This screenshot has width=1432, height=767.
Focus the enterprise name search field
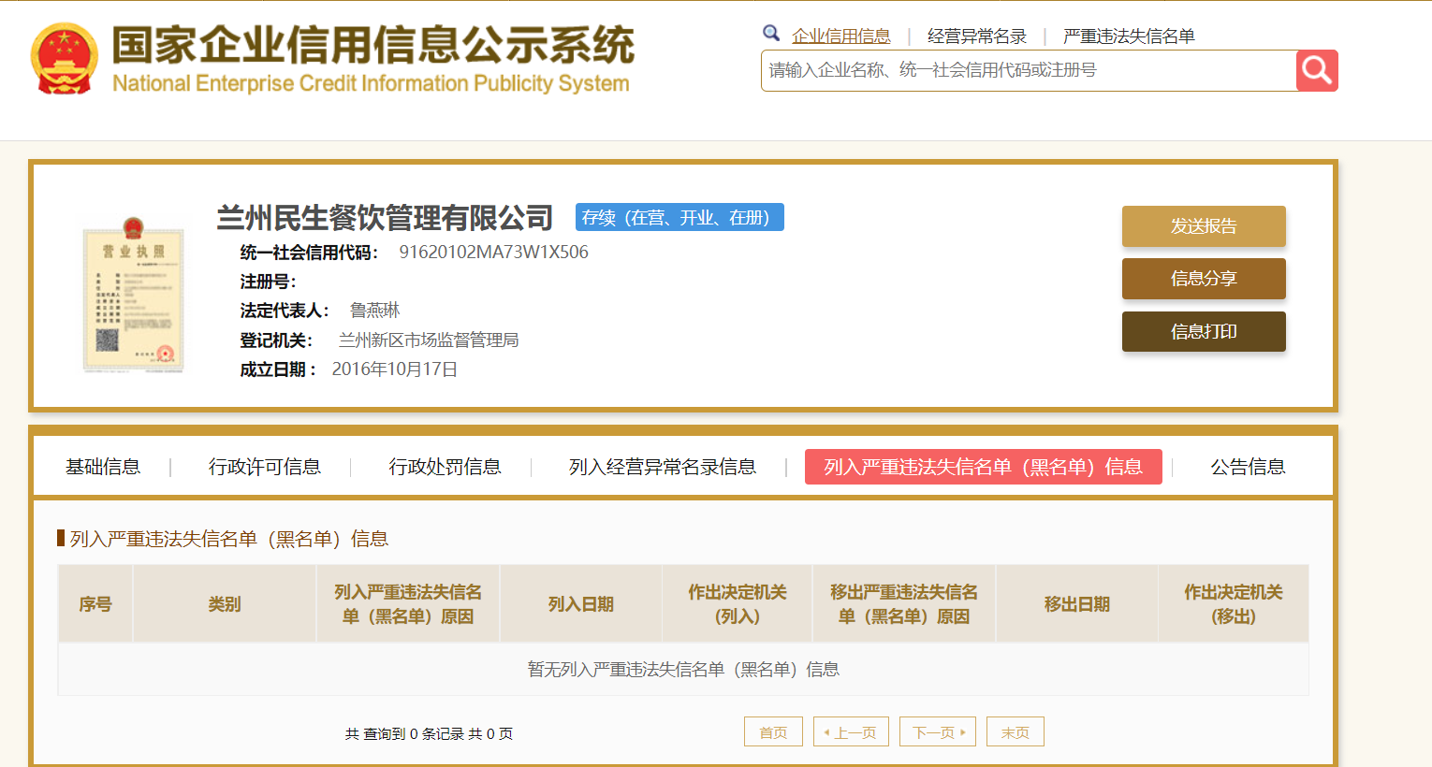pos(1029,70)
